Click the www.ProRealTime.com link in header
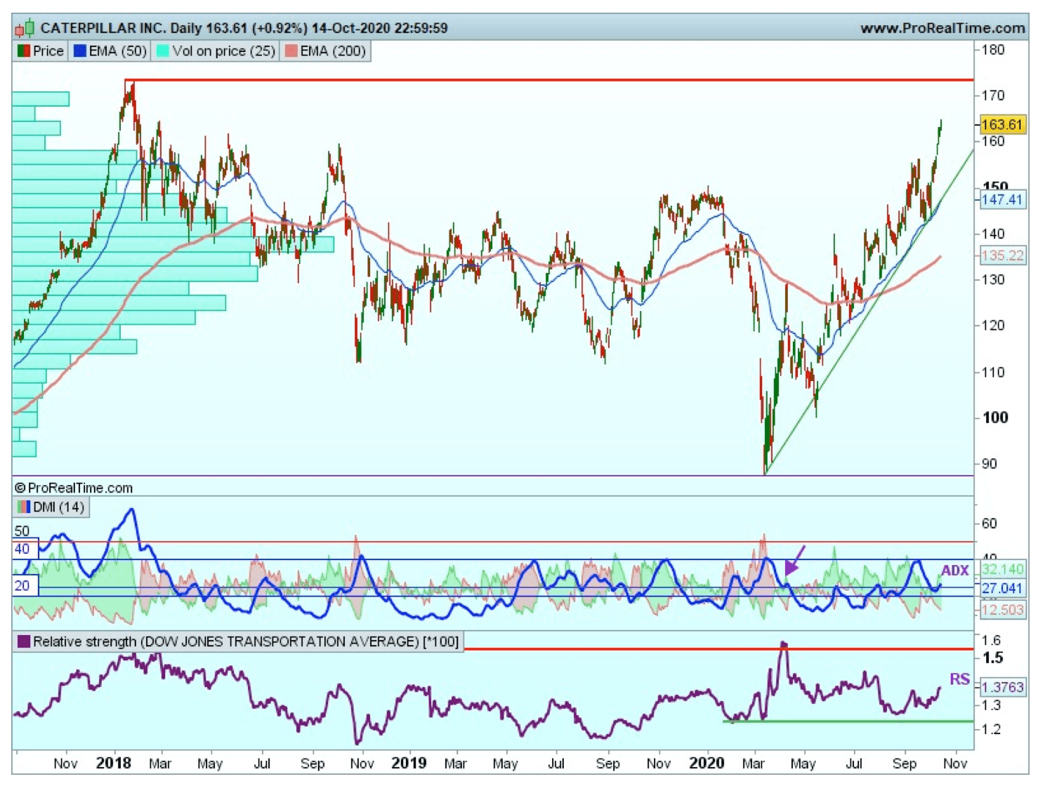Viewport: 1038px width, 786px height. click(x=942, y=28)
